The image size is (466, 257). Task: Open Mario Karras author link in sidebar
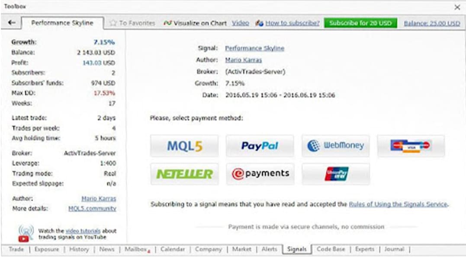pos(99,198)
